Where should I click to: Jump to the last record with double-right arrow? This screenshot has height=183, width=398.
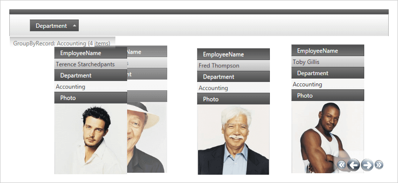(x=379, y=165)
